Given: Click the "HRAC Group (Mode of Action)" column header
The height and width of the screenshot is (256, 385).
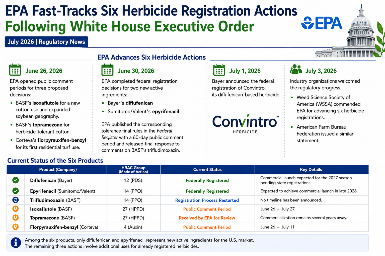Looking at the screenshot, I should (133, 169).
